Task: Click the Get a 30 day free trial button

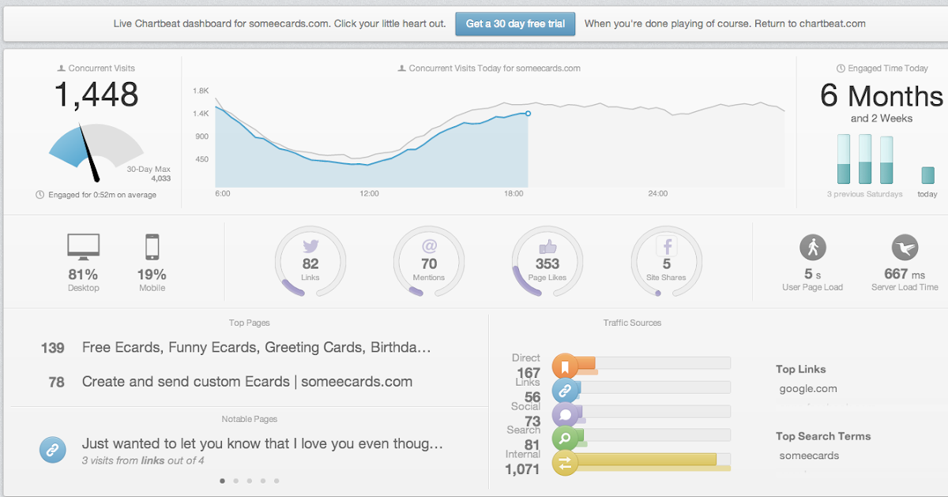Action: click(x=515, y=24)
